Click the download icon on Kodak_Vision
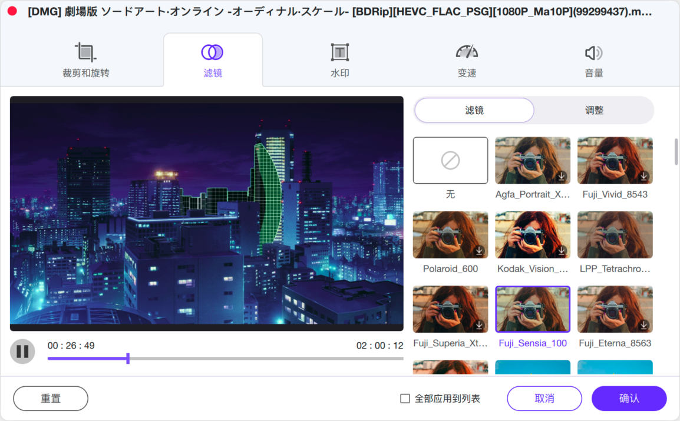This screenshot has height=421, width=680. coord(561,250)
